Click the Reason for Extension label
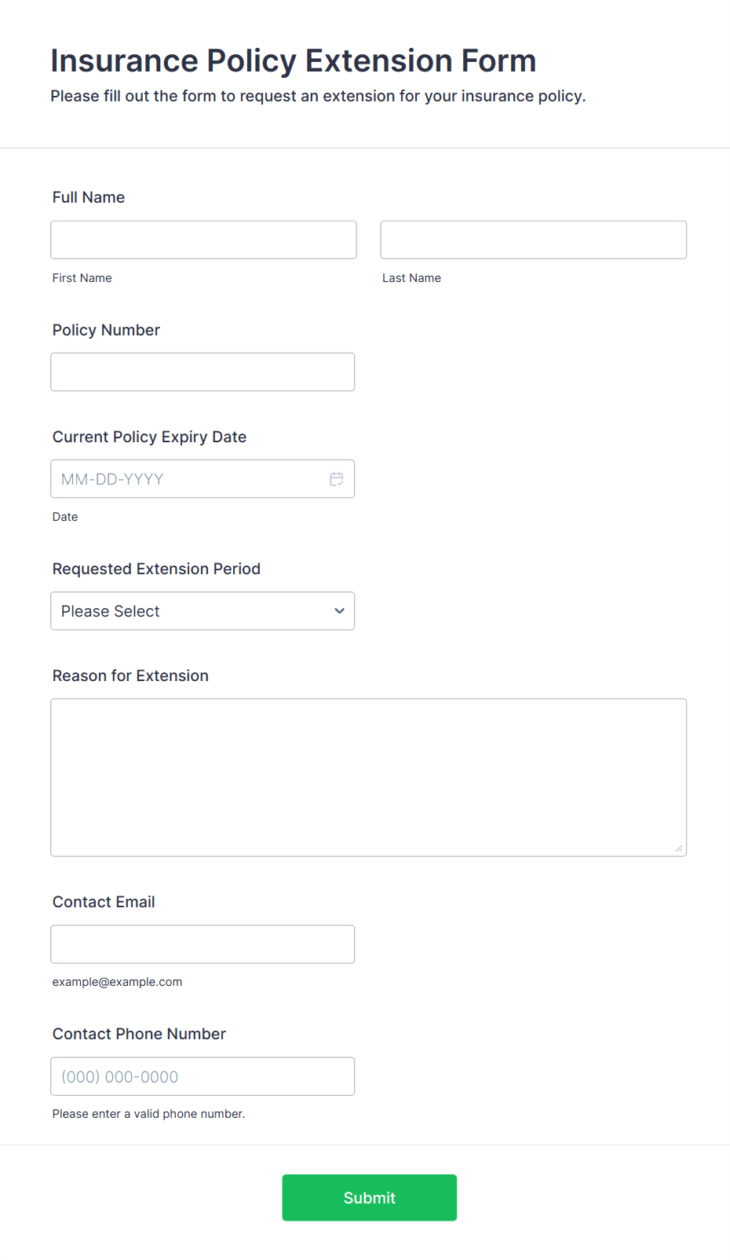The height and width of the screenshot is (1260, 730). click(x=130, y=676)
